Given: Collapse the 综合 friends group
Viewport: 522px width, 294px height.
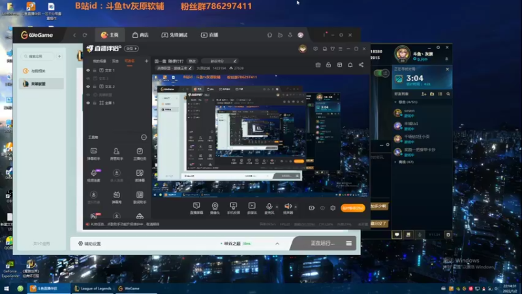Looking at the screenshot, I should click(395, 102).
